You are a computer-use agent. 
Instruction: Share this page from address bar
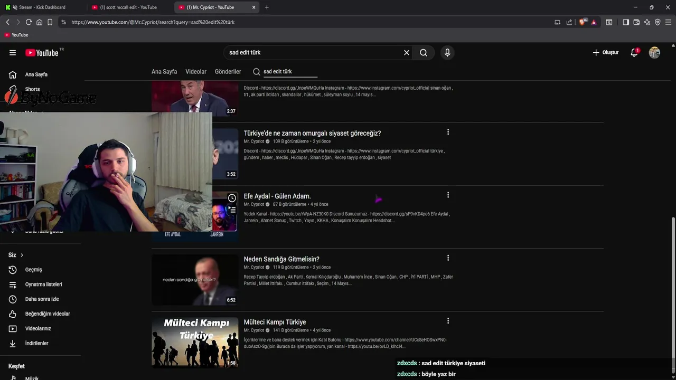[x=569, y=22]
